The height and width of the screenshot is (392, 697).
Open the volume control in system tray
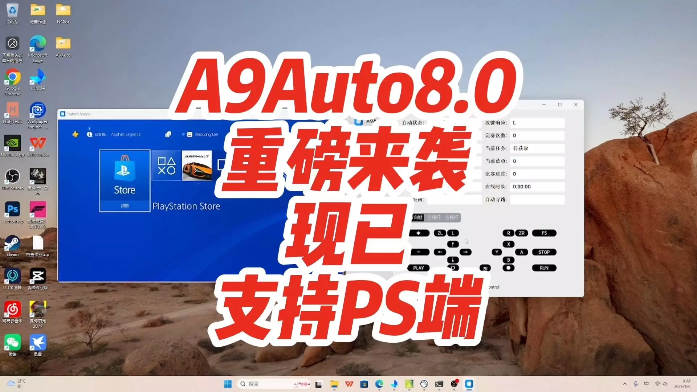click(x=665, y=384)
